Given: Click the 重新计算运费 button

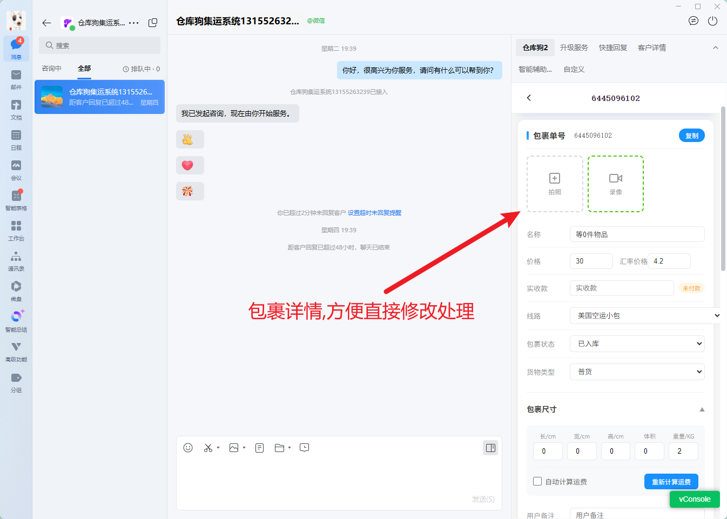Looking at the screenshot, I should (x=671, y=482).
